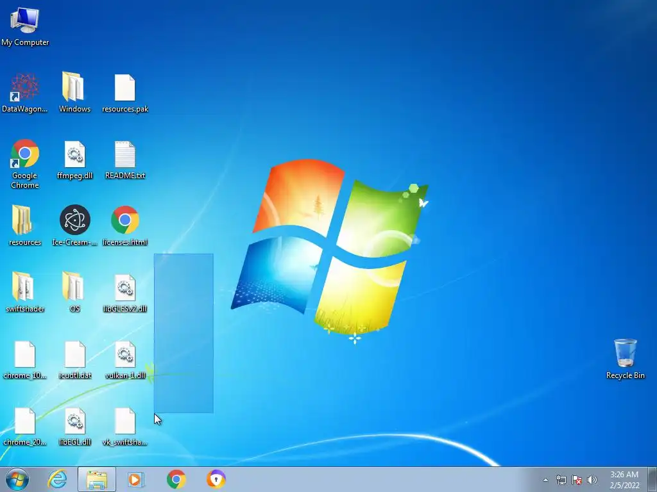Image resolution: width=657 pixels, height=492 pixels.
Task: Click the Show desktop button at the taskbar end
Action: [x=653, y=479]
